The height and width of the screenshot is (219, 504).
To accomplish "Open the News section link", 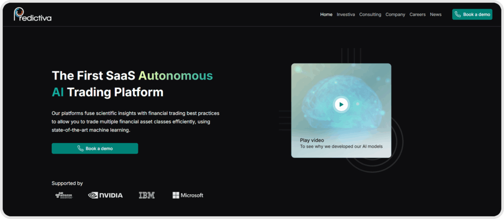I will (x=436, y=15).
